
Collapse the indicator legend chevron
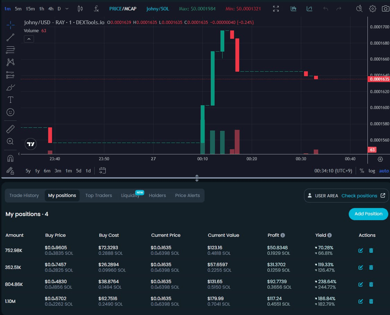pos(29,39)
